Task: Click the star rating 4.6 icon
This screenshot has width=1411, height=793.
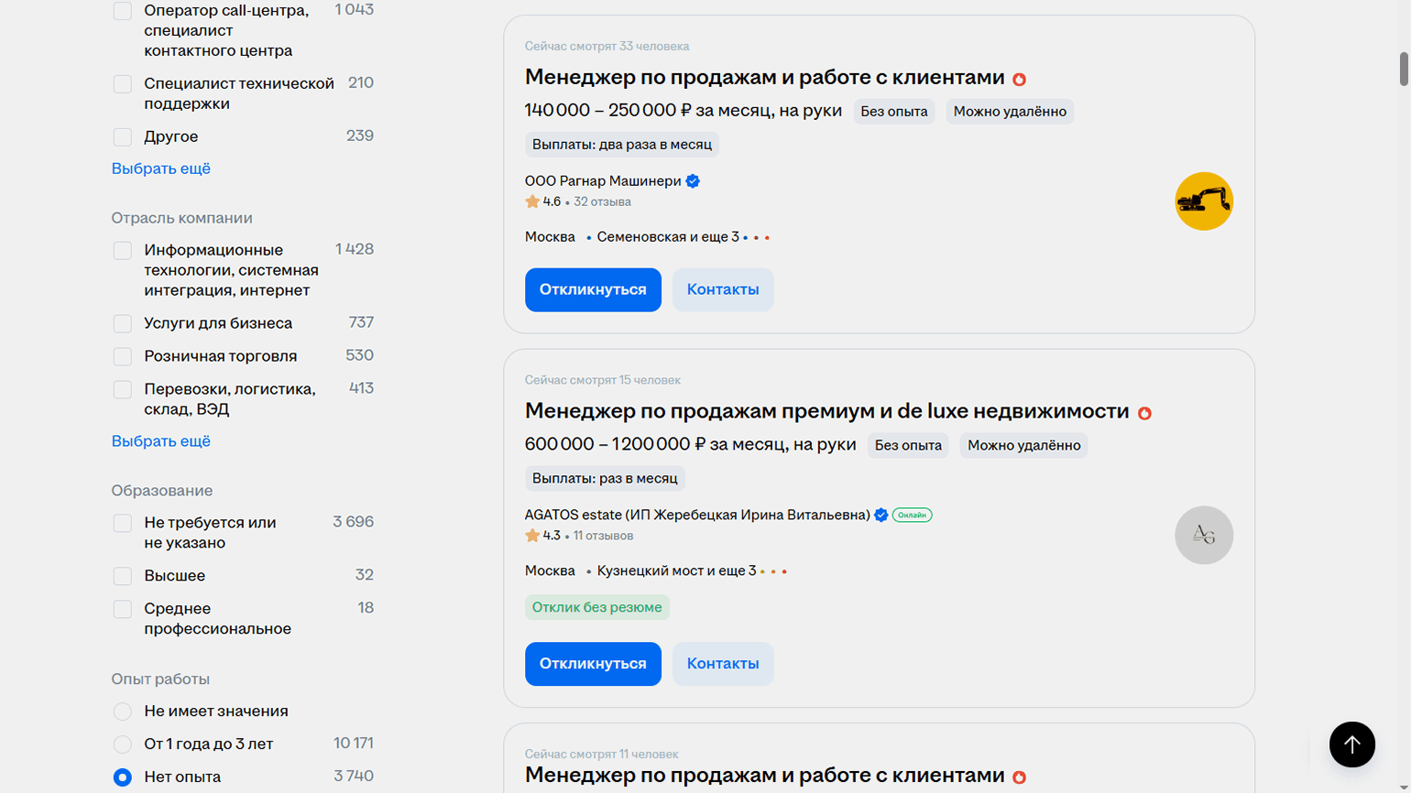Action: pos(532,201)
